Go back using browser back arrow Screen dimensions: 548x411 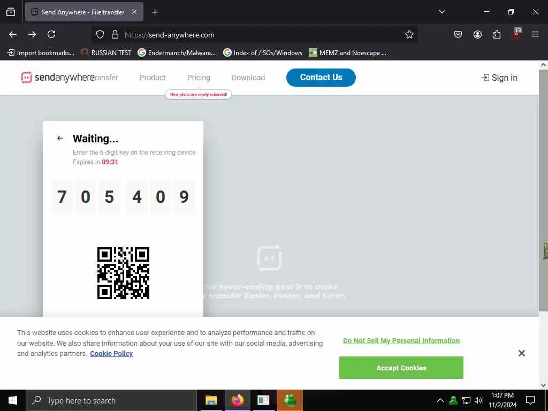13,34
